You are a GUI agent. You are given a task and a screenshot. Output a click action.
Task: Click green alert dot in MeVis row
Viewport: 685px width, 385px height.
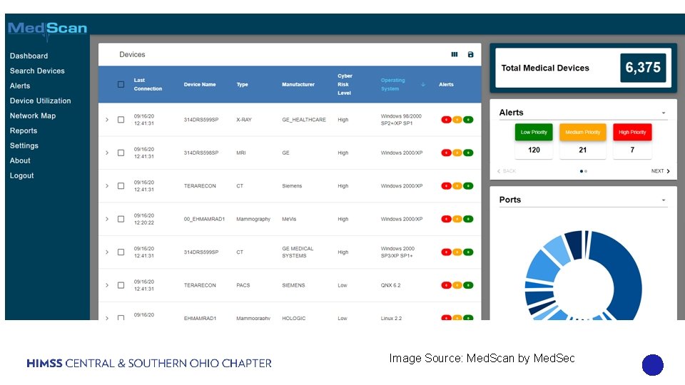pos(468,219)
